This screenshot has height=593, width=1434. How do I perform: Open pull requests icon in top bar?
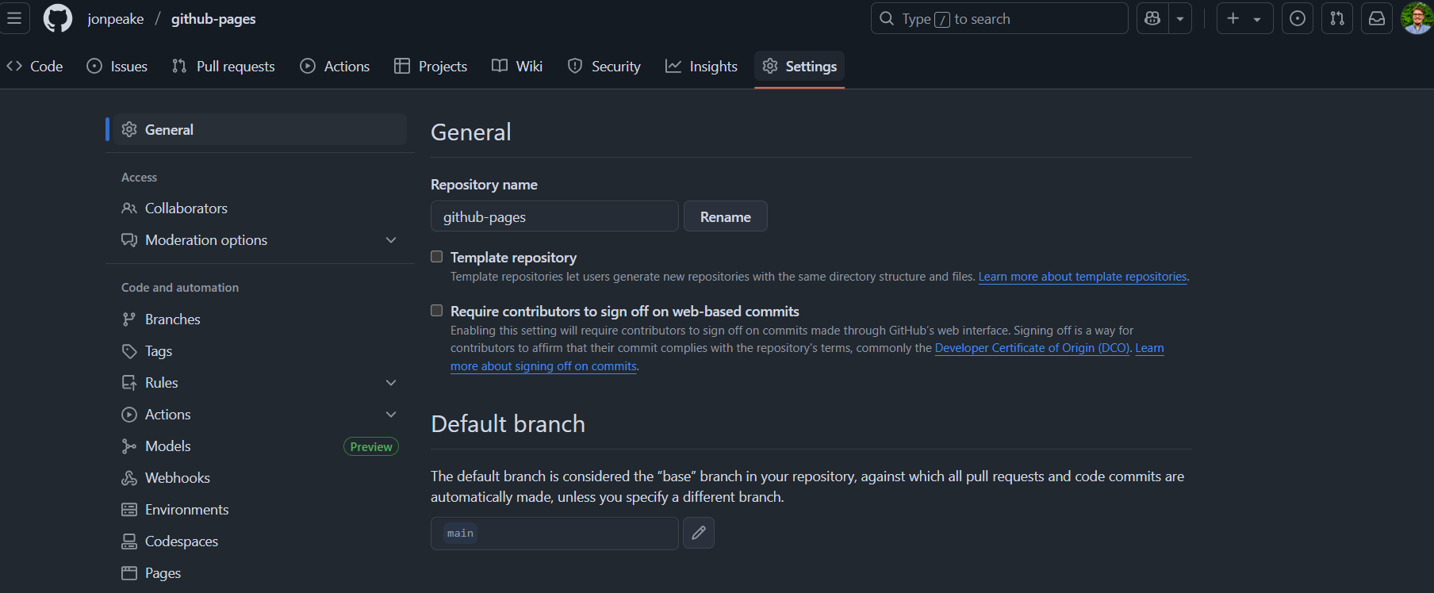1337,18
